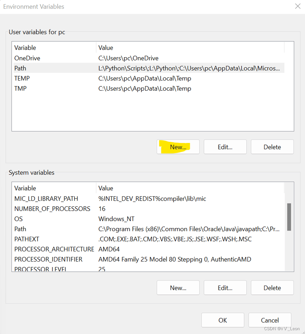
Task: Select the user Path variable row
Action: (149, 68)
